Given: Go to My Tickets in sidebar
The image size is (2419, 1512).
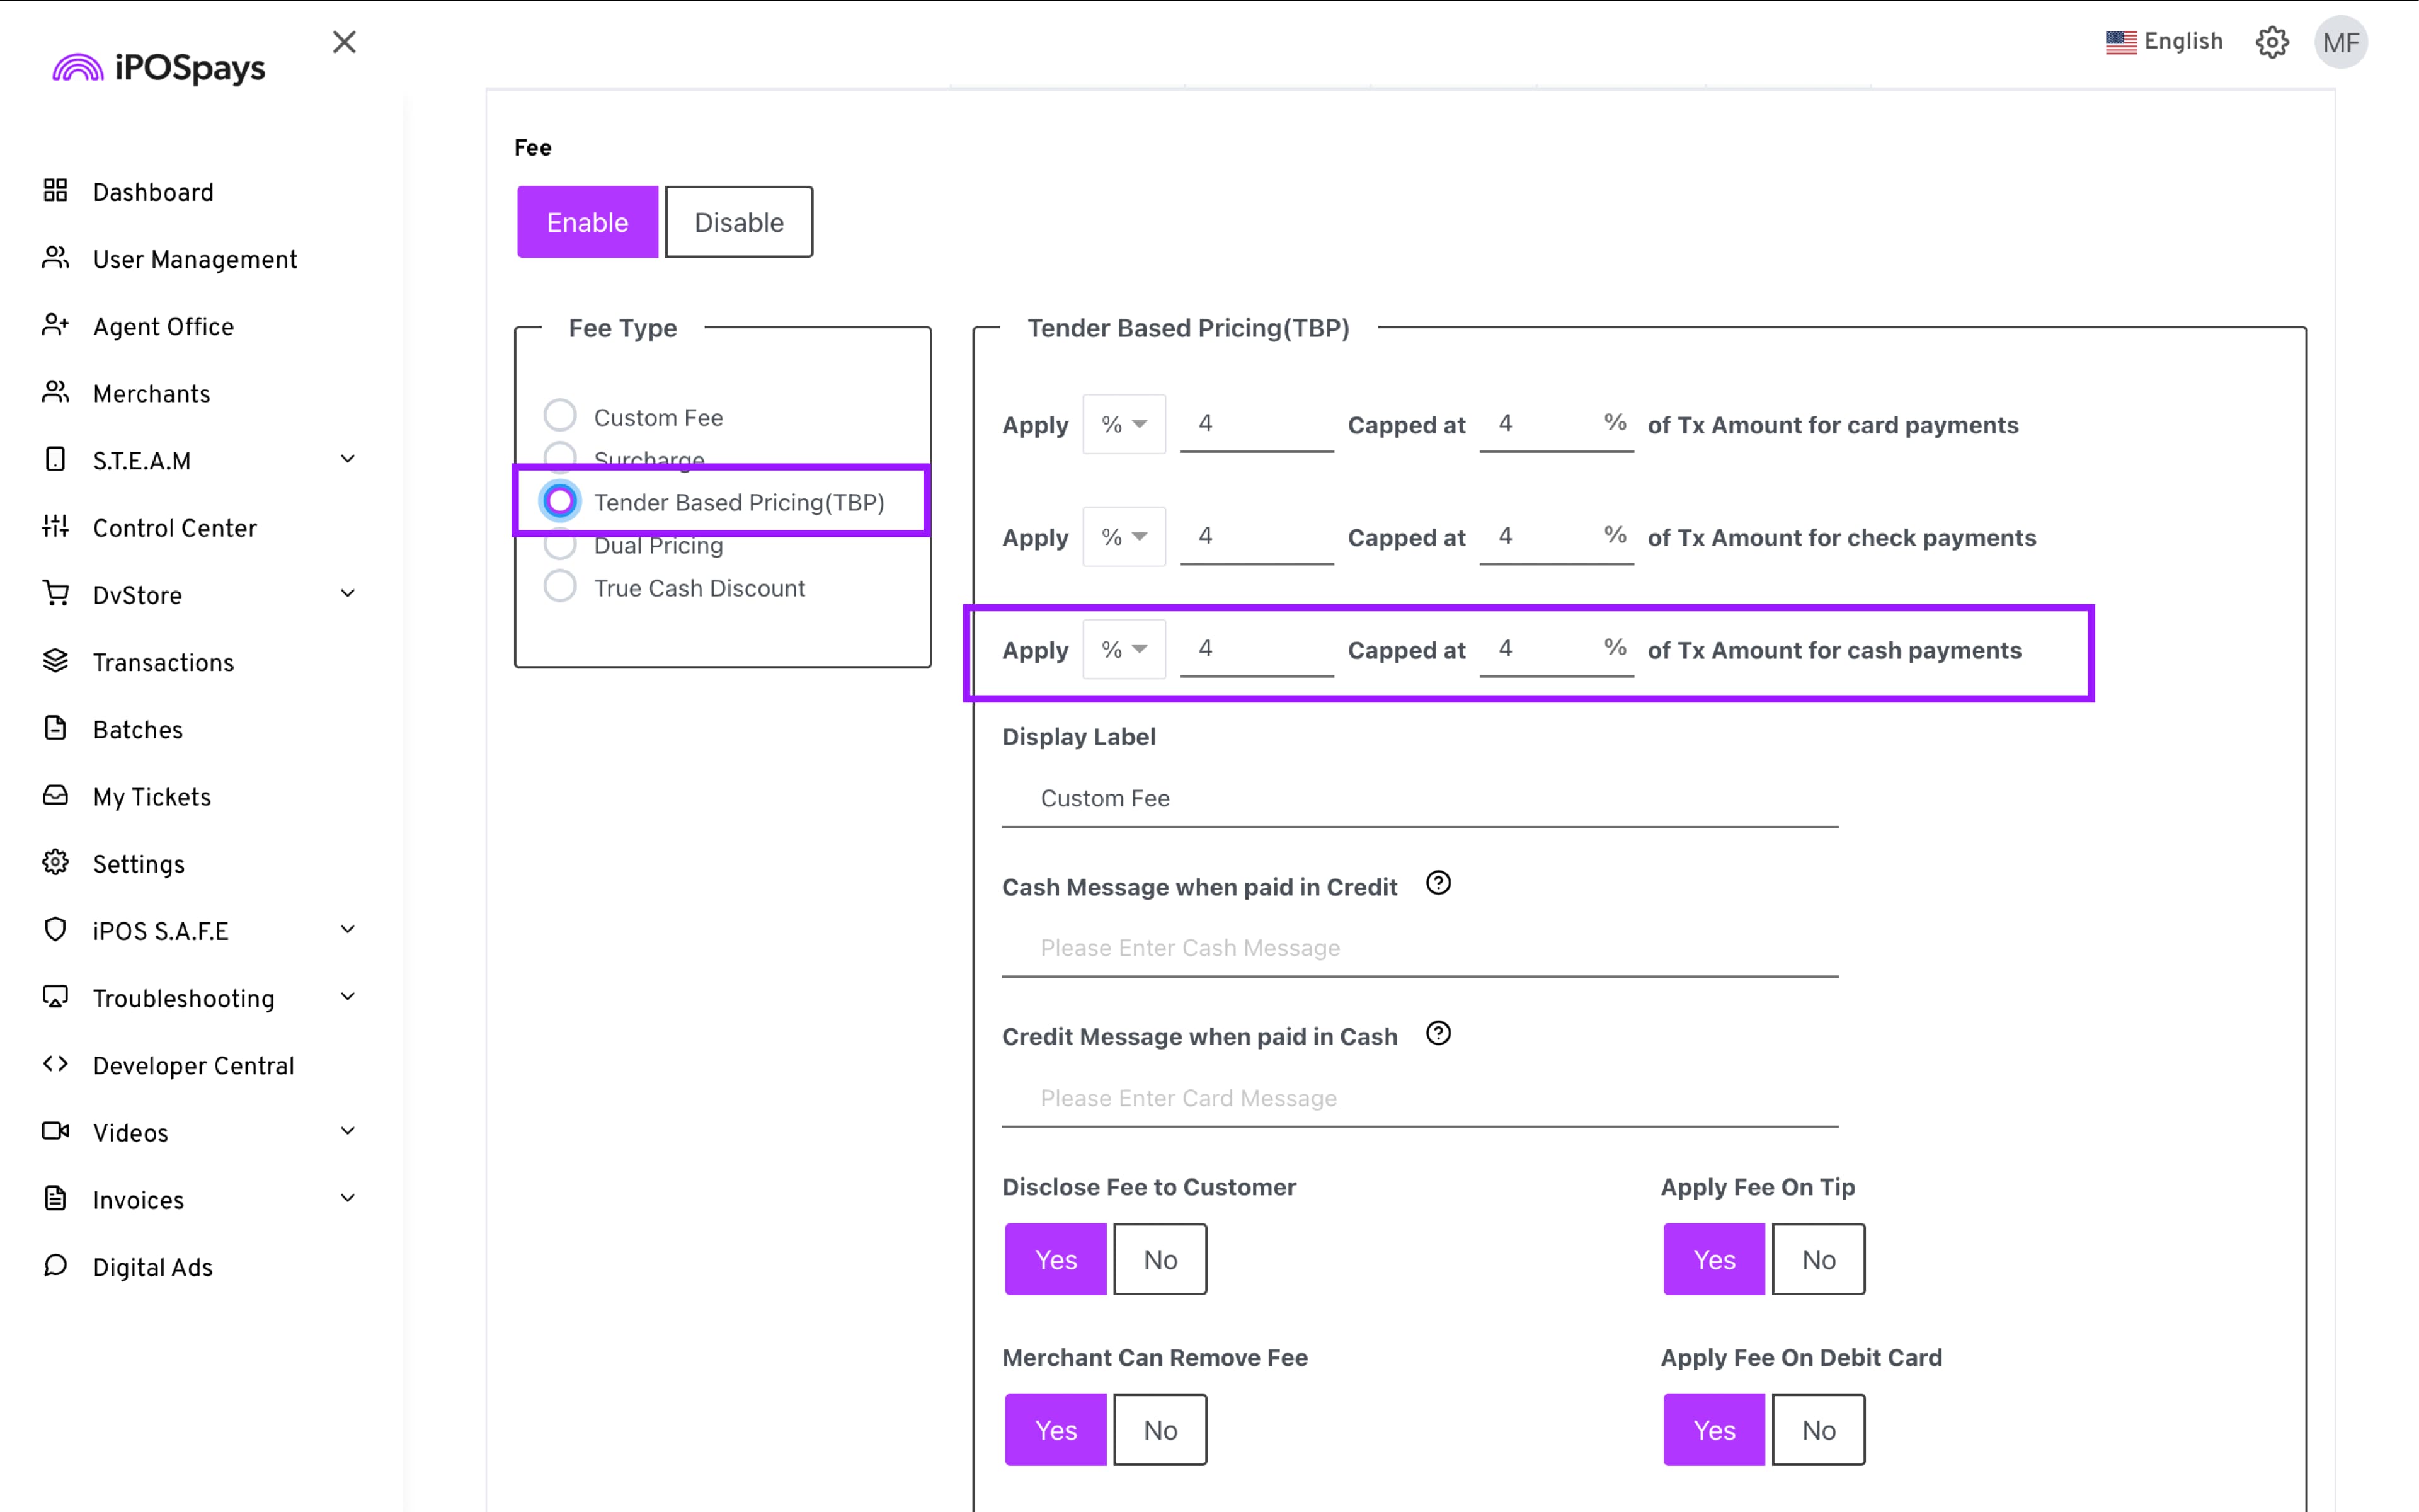Looking at the screenshot, I should click(151, 797).
